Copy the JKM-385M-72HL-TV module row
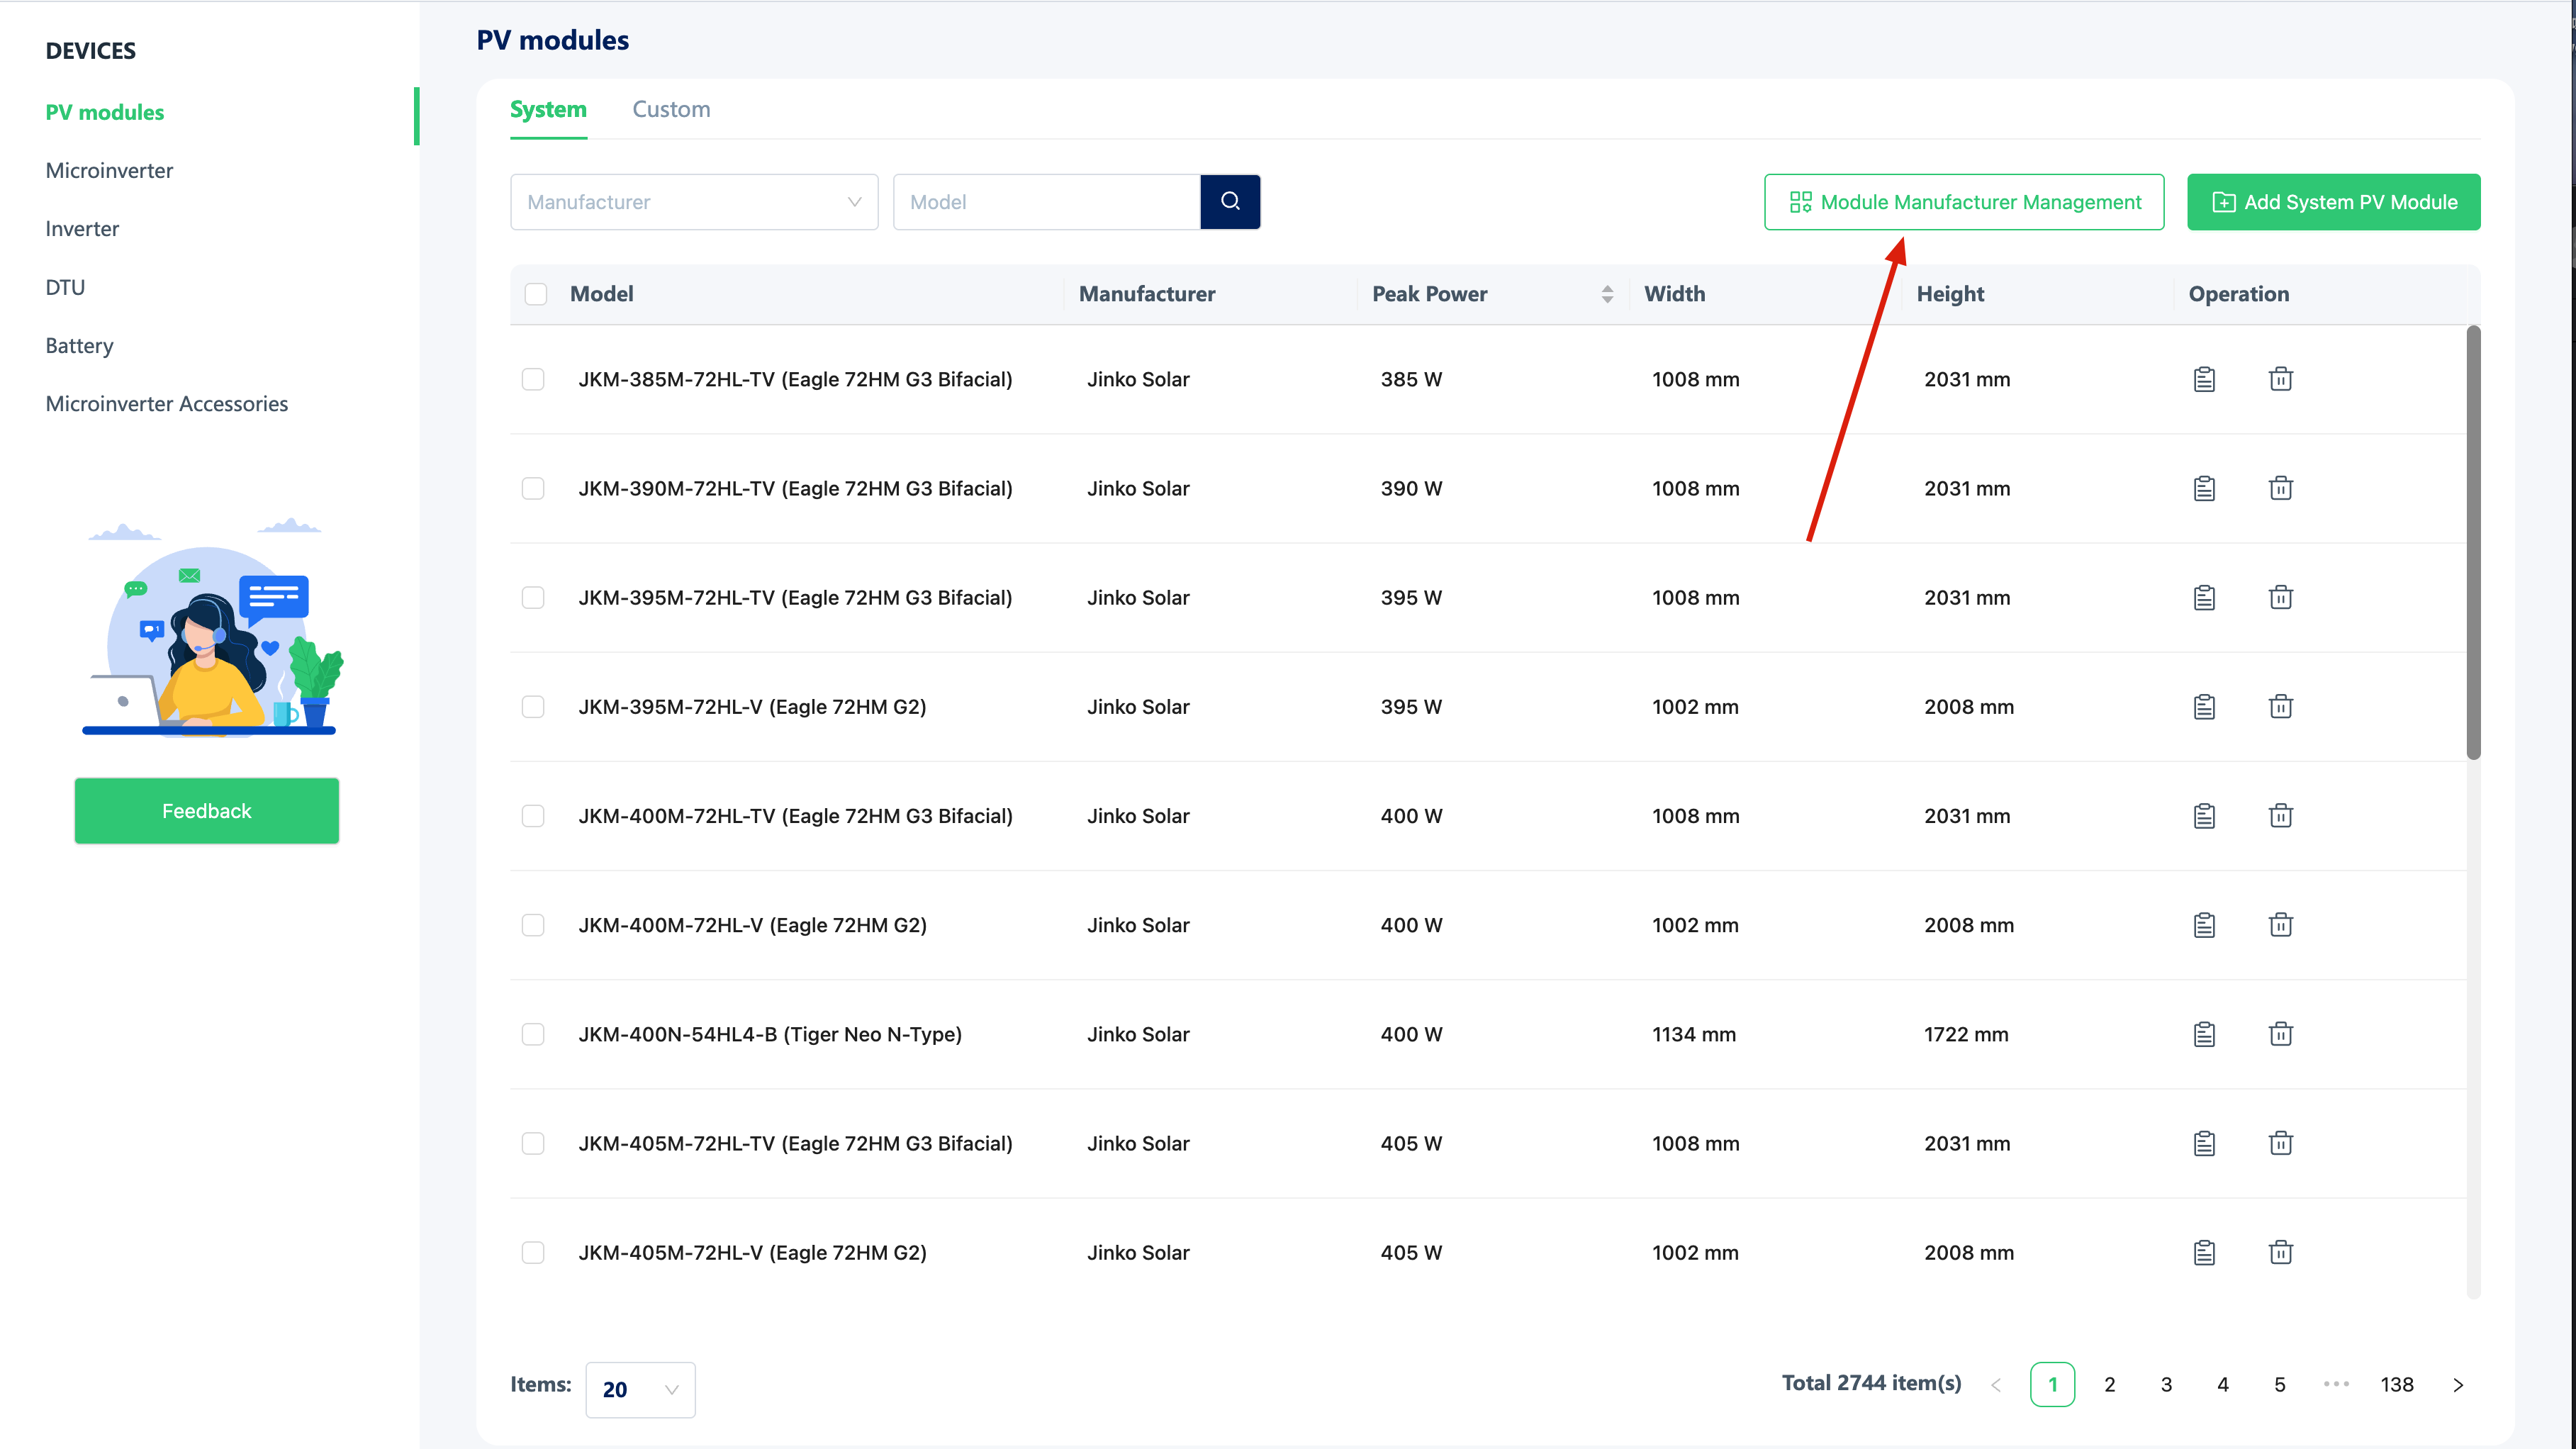This screenshot has width=2576, height=1449. point(2204,379)
